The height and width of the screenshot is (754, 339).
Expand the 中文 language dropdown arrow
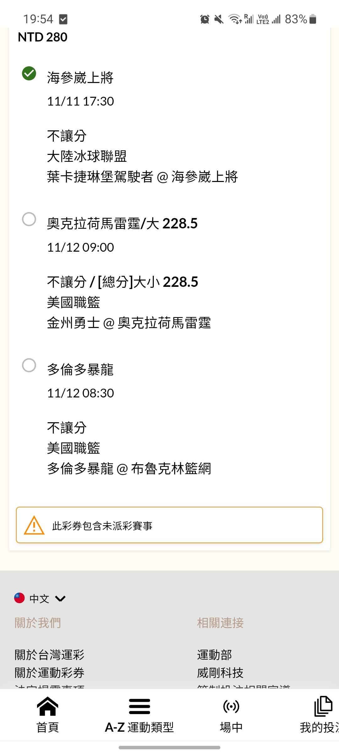[x=60, y=598]
